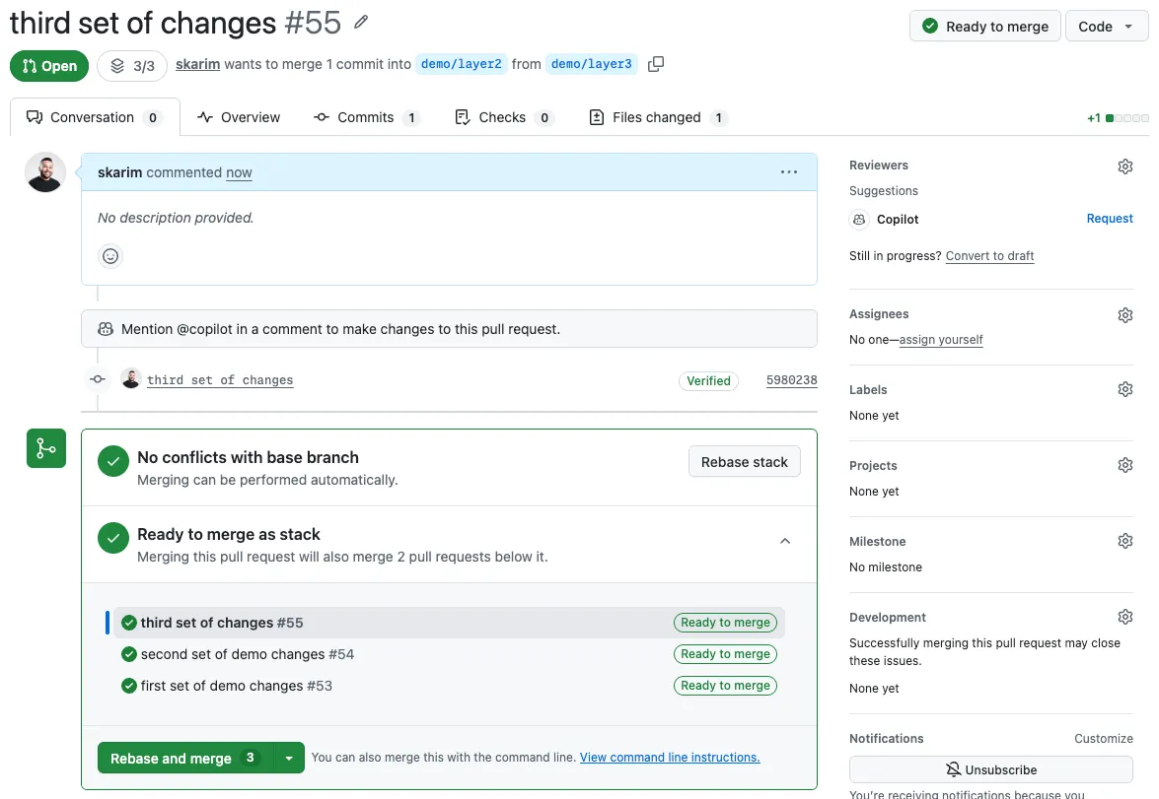Screen dimensions: 1159x799
Task: Copy the demo/layer3 branch name
Action: coord(656,63)
